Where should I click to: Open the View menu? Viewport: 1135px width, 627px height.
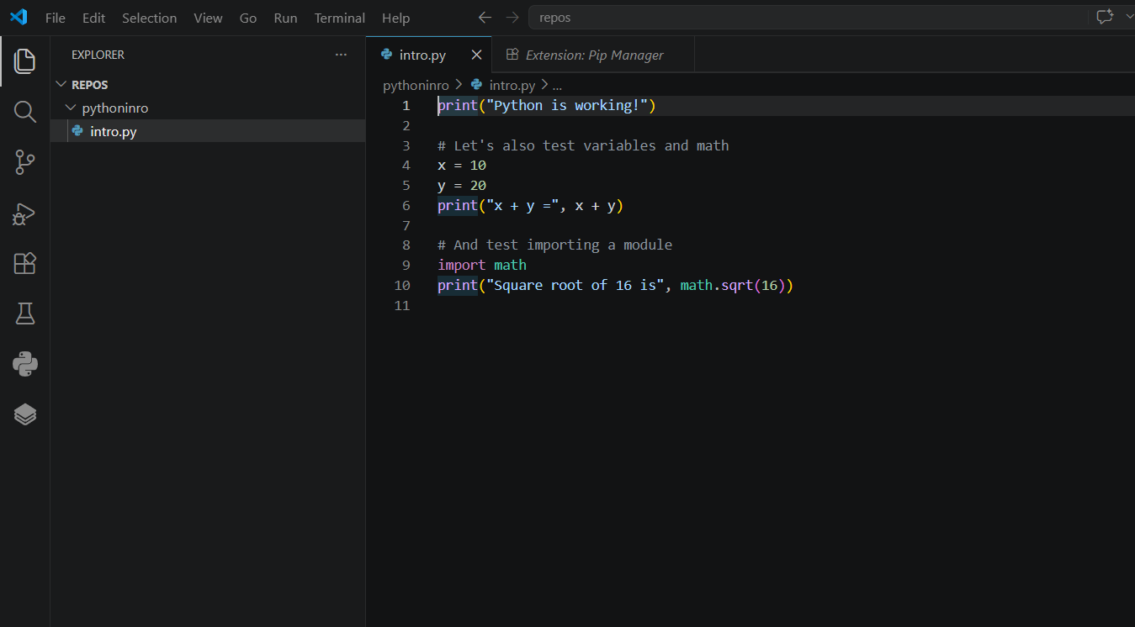click(208, 18)
